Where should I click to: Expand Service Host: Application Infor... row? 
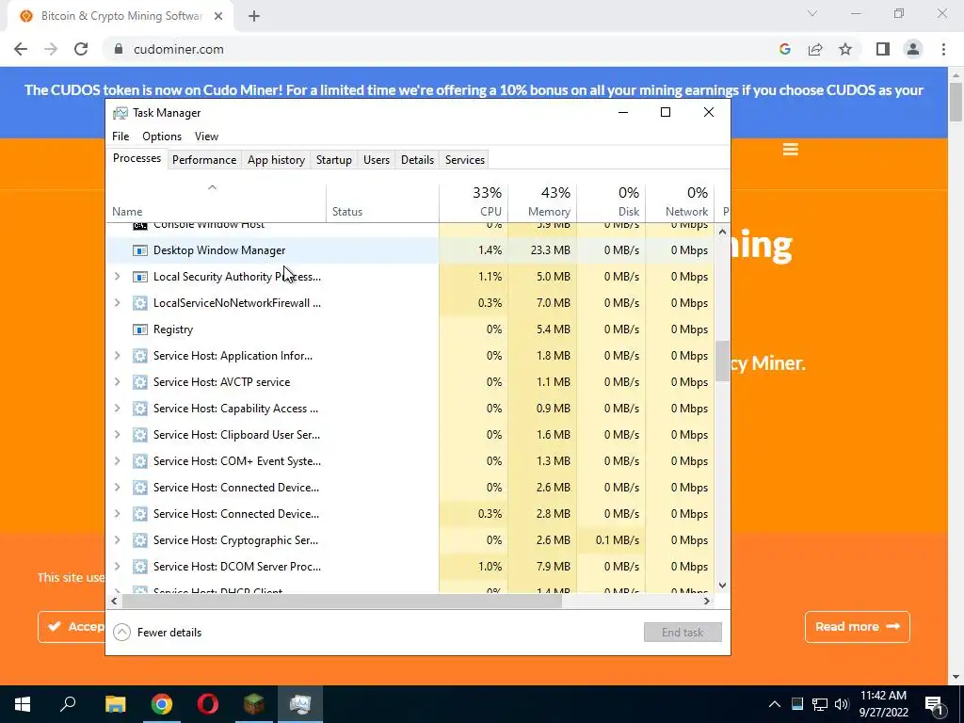point(118,356)
